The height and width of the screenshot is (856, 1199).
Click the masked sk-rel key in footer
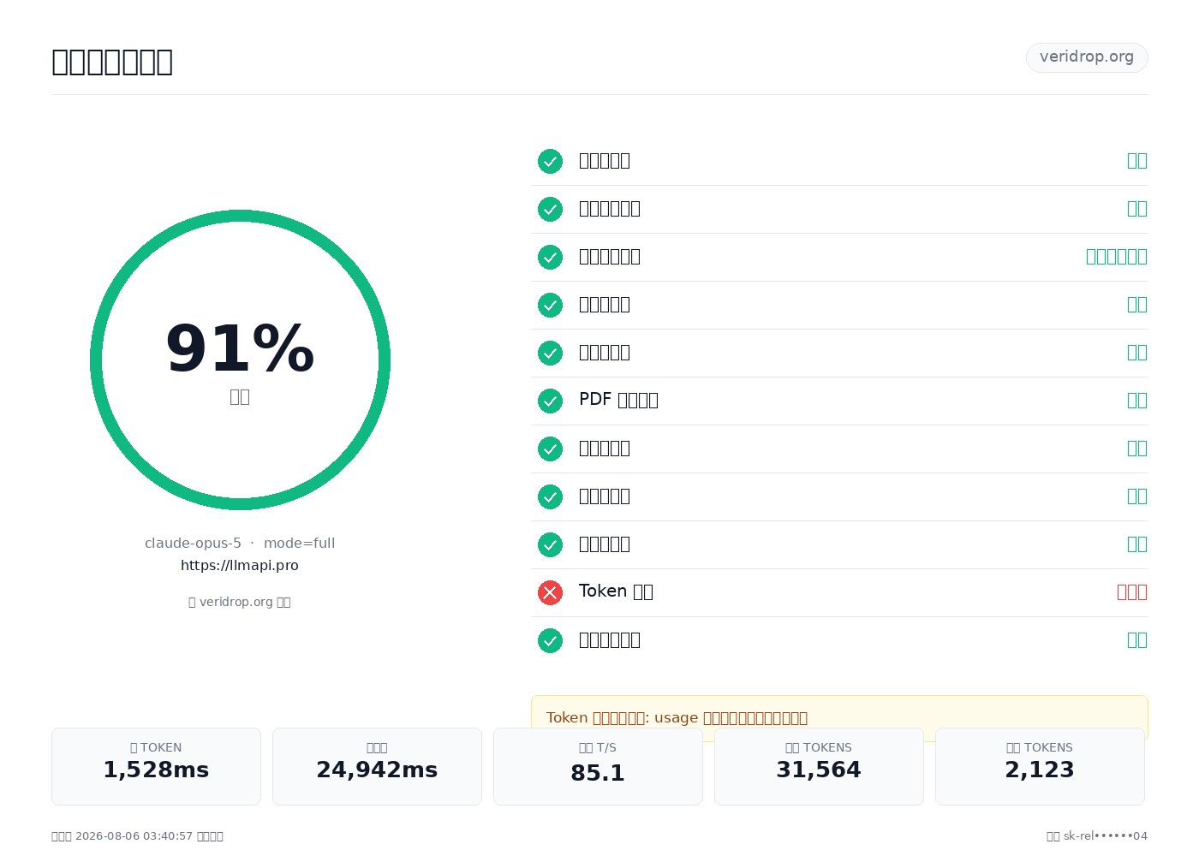point(1106,836)
